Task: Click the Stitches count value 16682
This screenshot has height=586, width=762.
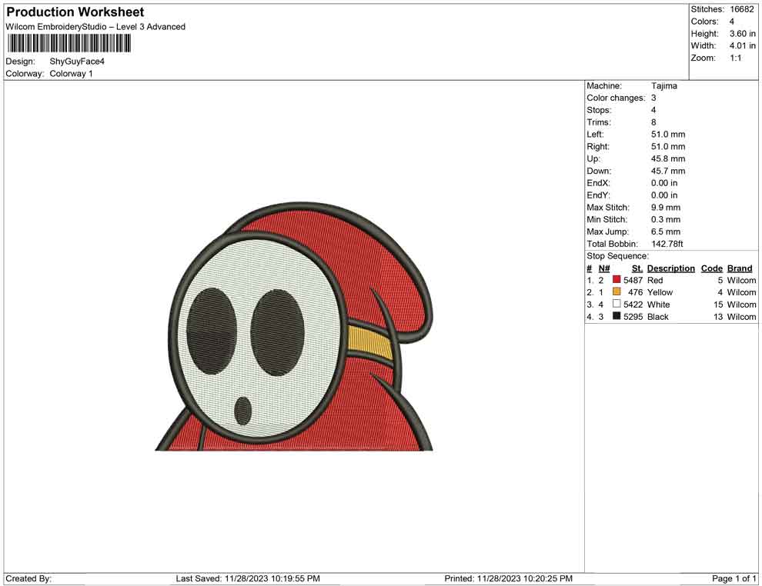Action: [742, 9]
